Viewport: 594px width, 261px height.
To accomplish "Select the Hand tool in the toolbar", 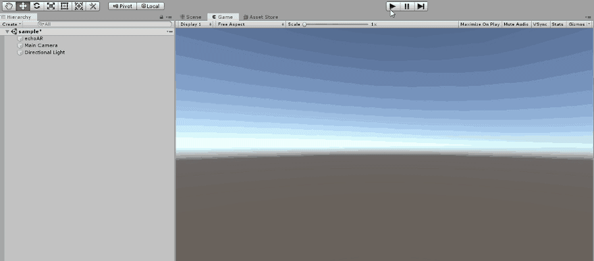I will click(9, 6).
